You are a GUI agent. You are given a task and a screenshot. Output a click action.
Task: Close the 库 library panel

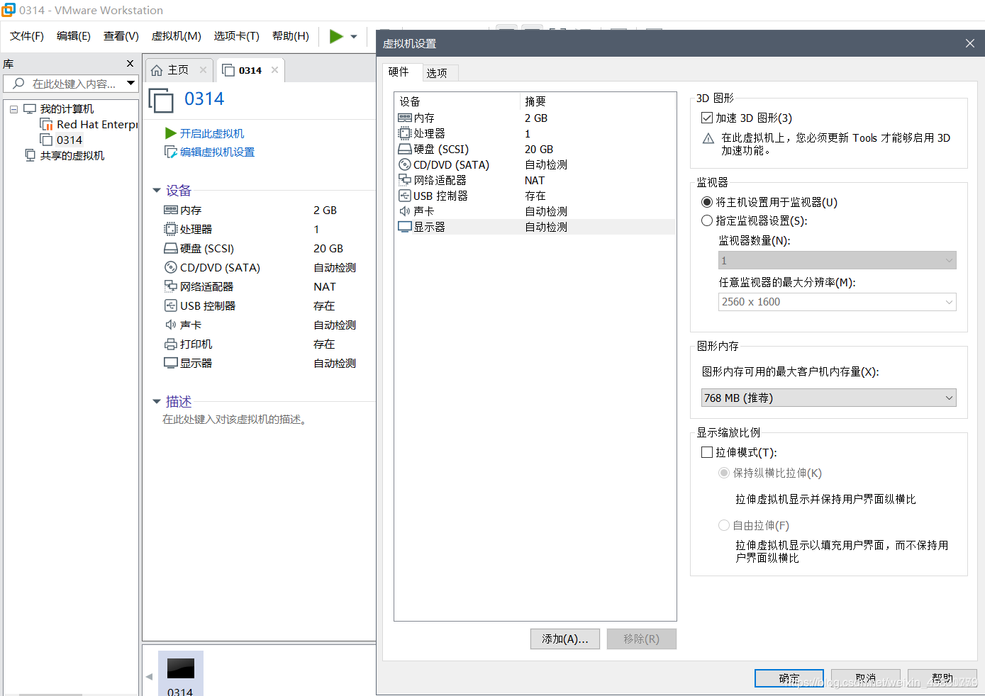click(130, 64)
